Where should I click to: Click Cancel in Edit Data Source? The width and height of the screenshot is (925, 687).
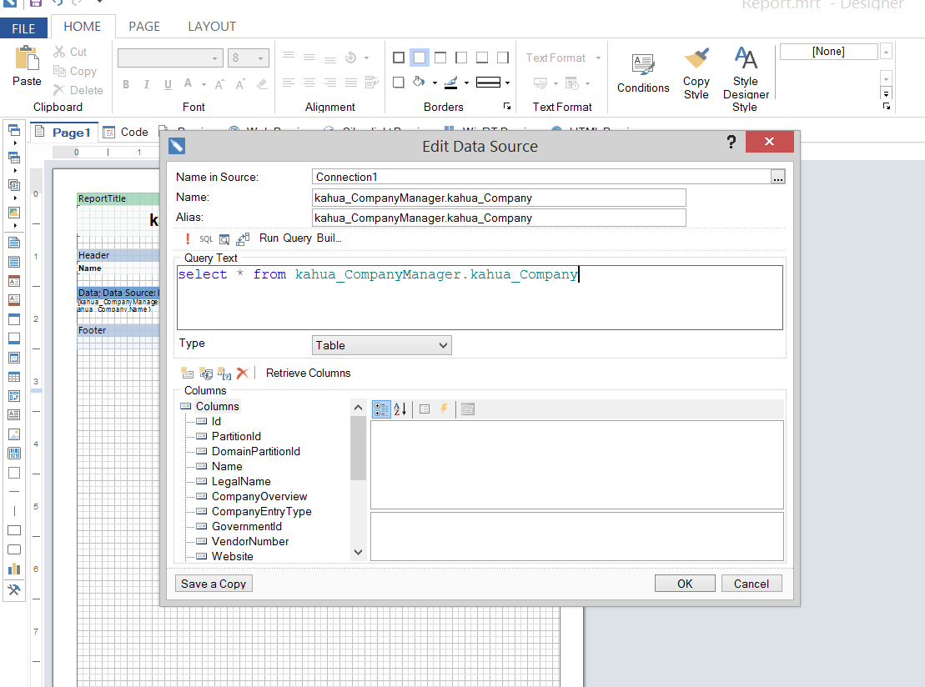(x=751, y=584)
